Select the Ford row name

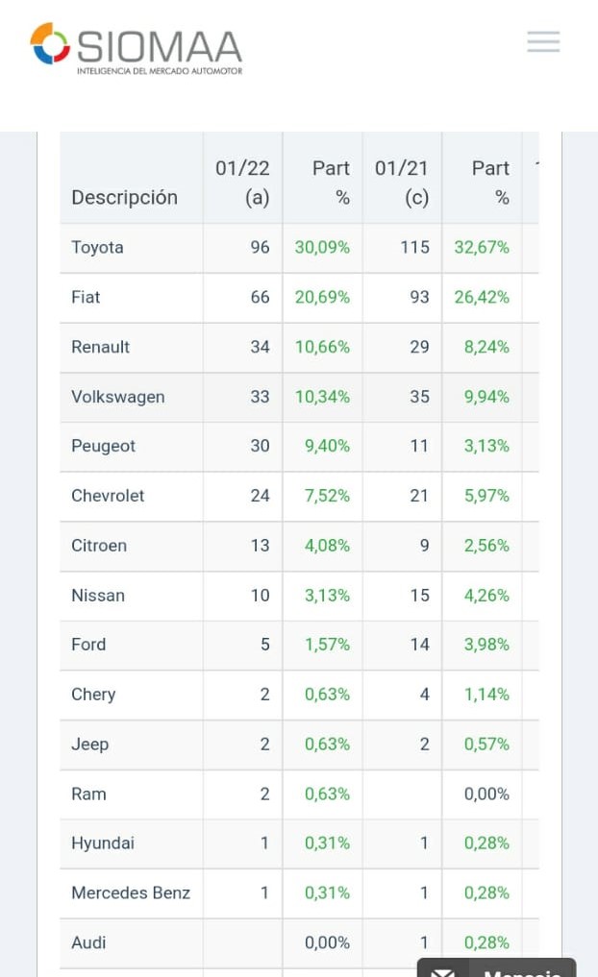[x=88, y=645]
